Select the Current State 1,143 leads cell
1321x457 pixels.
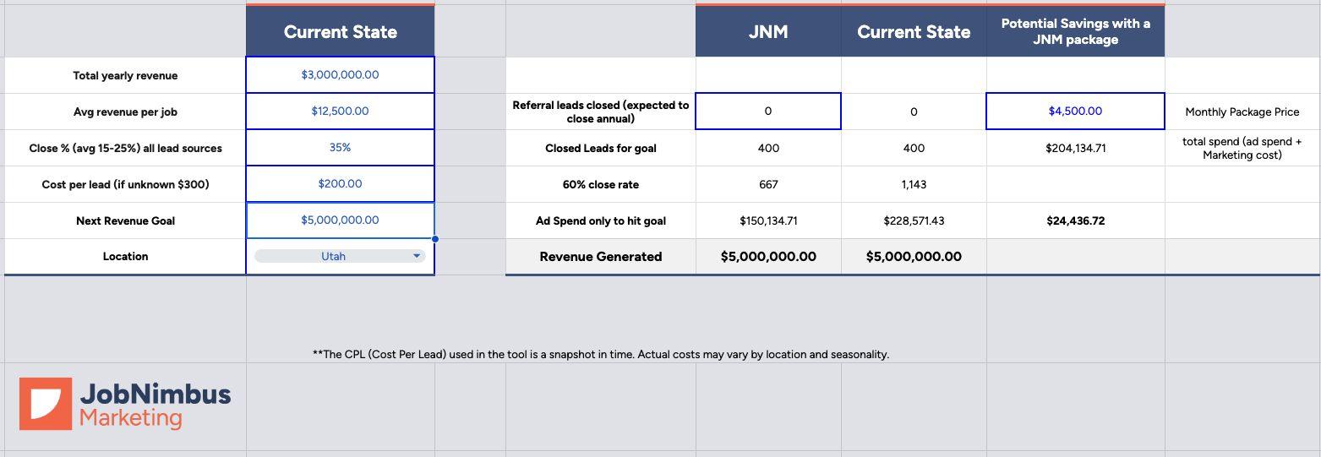(913, 185)
